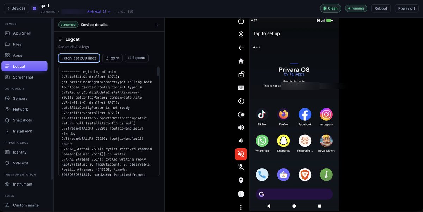
Task: Launch the Facebook app
Action: pyautogui.click(x=305, y=114)
